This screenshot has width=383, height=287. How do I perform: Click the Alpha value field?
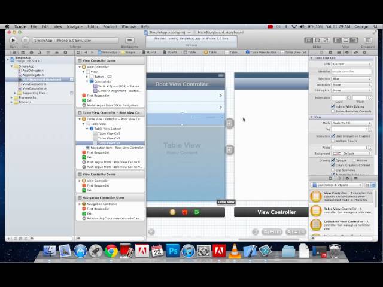349,148
